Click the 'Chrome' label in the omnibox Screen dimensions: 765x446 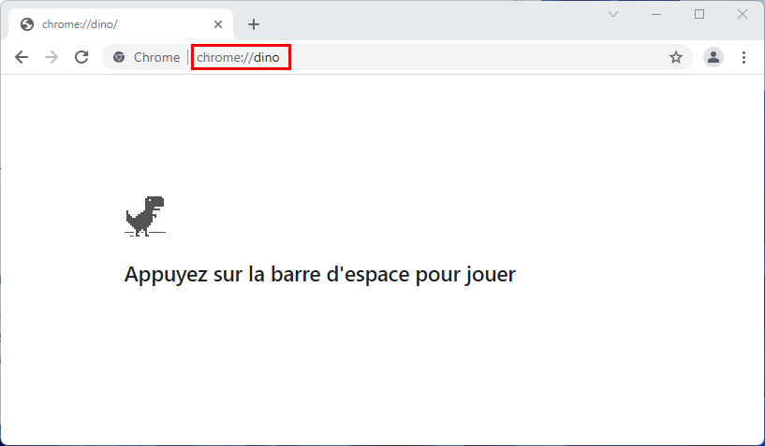(156, 58)
